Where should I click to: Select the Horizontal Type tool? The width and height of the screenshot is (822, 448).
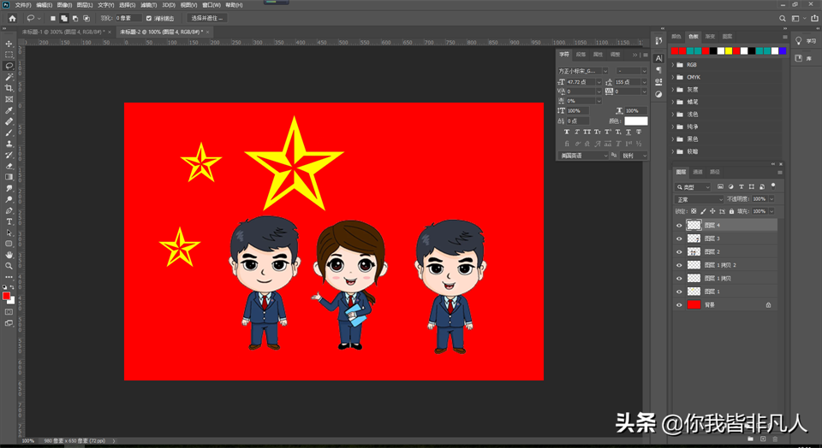[9, 222]
